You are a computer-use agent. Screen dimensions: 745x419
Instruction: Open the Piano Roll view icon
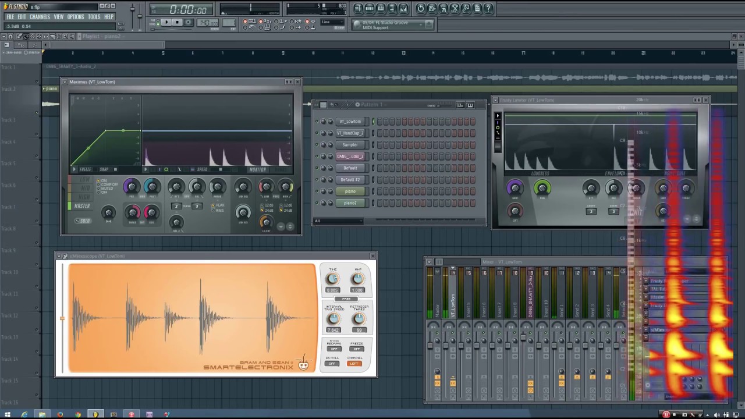(x=381, y=8)
